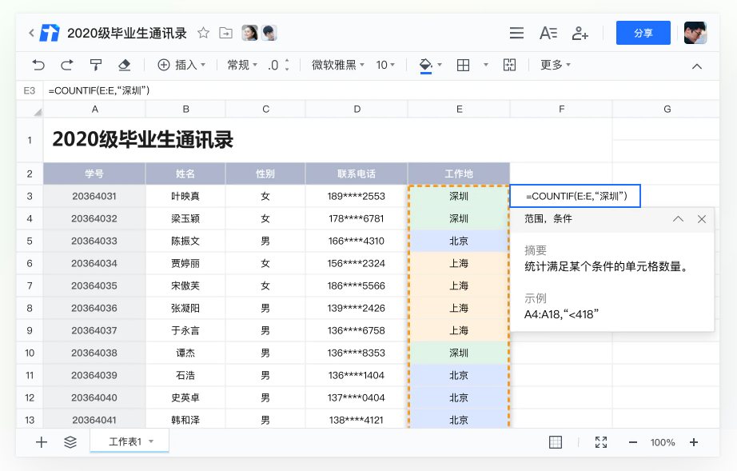Screen dimensions: 737x471
Task: Click the grid view icon in status bar
Action: 556,442
